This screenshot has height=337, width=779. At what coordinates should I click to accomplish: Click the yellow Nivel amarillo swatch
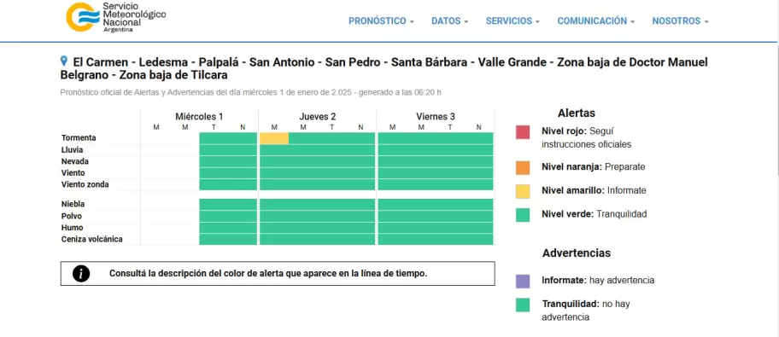[x=523, y=191]
